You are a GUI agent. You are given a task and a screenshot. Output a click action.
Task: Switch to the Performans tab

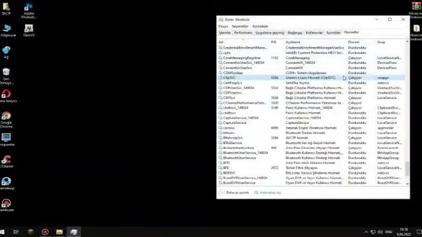243,32
